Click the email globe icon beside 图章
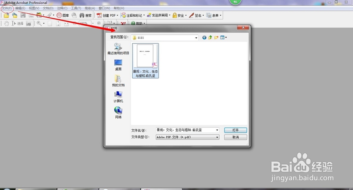353x190 pixels. coord(74,15)
